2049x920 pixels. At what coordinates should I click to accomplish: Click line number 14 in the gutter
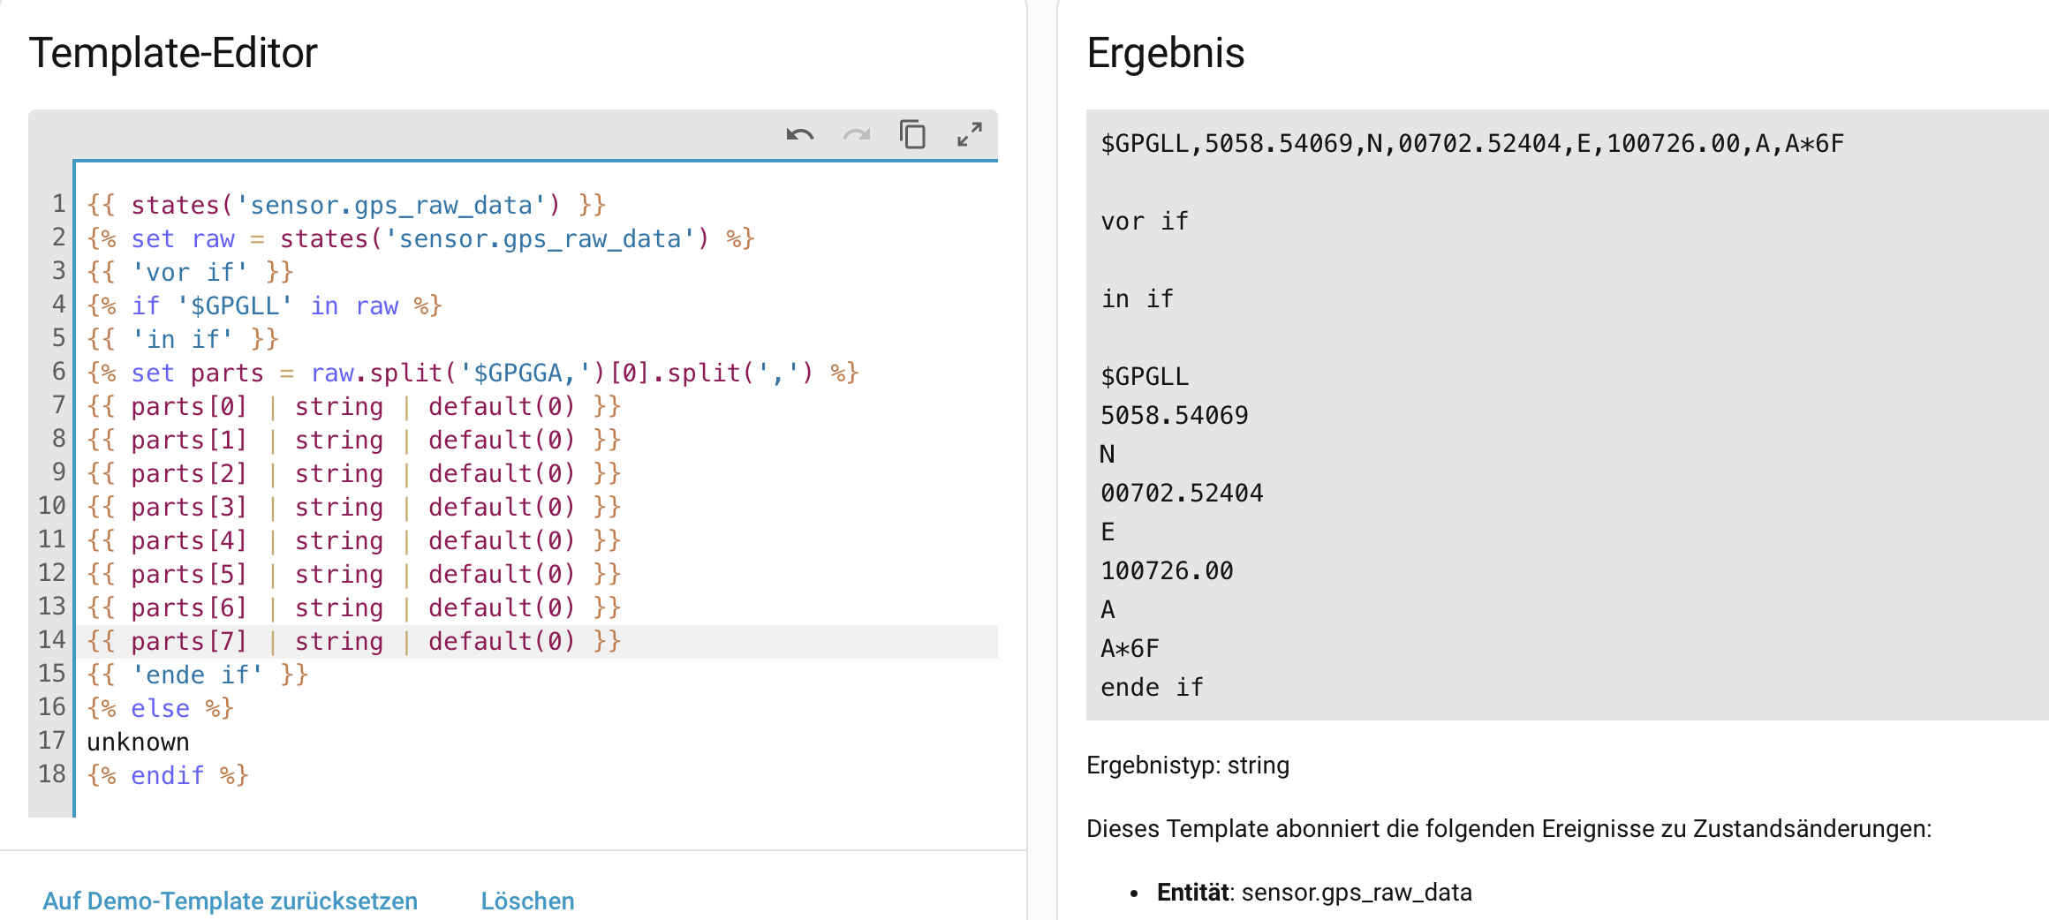tap(51, 640)
